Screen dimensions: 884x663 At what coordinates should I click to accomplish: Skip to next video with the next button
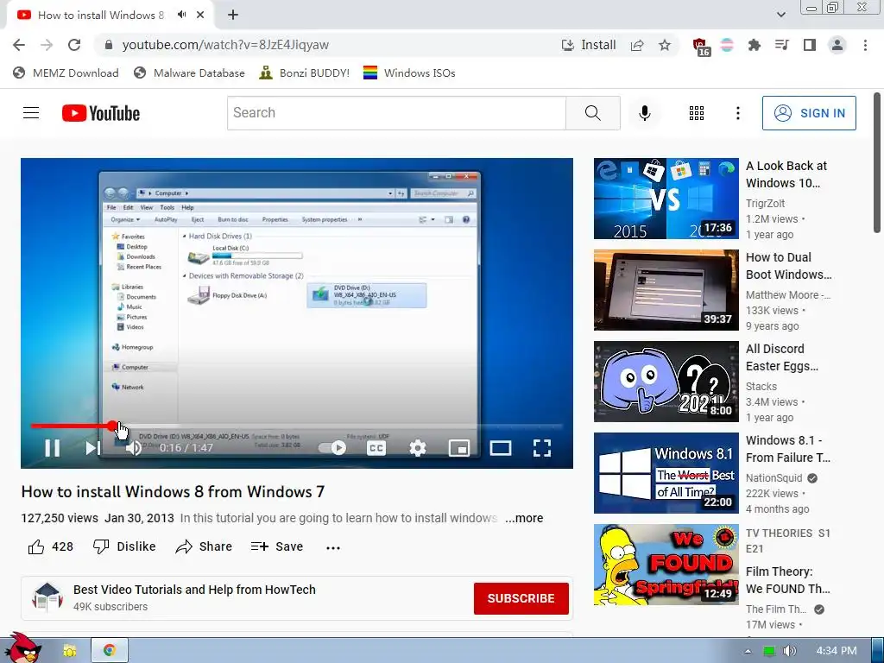tap(92, 448)
